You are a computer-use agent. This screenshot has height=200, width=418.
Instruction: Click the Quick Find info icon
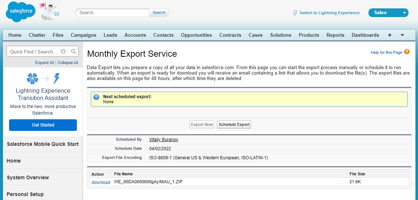pyautogui.click(x=63, y=52)
